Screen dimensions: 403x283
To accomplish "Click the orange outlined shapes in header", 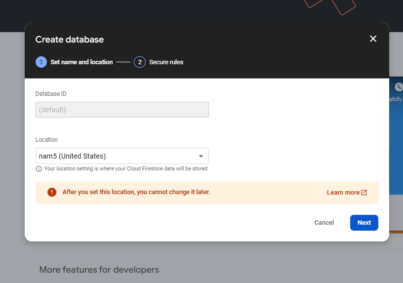I will (x=330, y=5).
